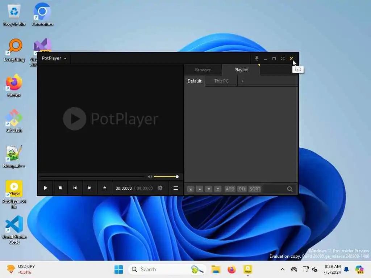Open the network tray icon
The image size is (371, 278).
coord(305,269)
